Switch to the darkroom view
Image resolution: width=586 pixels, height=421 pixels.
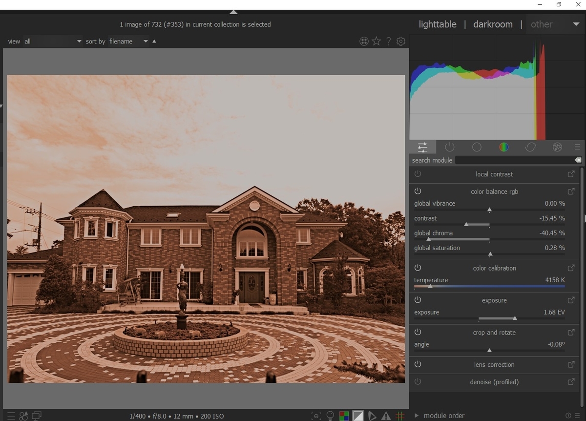[493, 24]
